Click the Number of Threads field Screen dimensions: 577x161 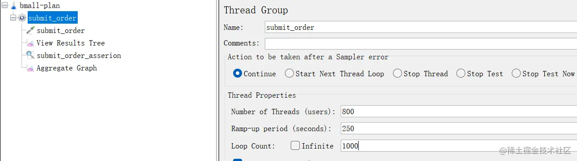click(458, 111)
